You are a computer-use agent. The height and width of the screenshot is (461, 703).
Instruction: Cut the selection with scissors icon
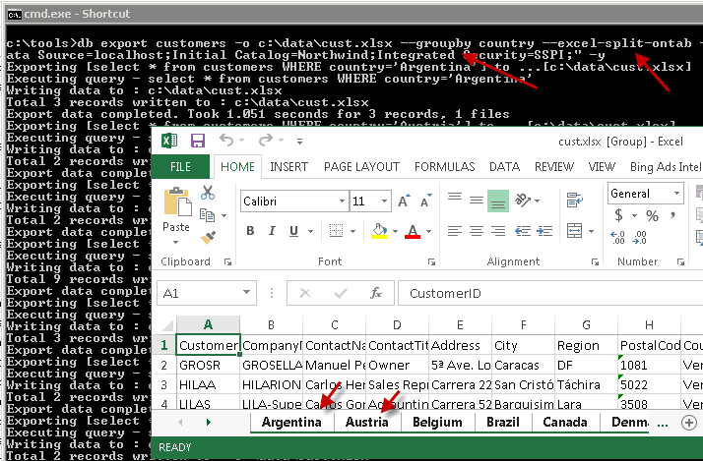(208, 193)
